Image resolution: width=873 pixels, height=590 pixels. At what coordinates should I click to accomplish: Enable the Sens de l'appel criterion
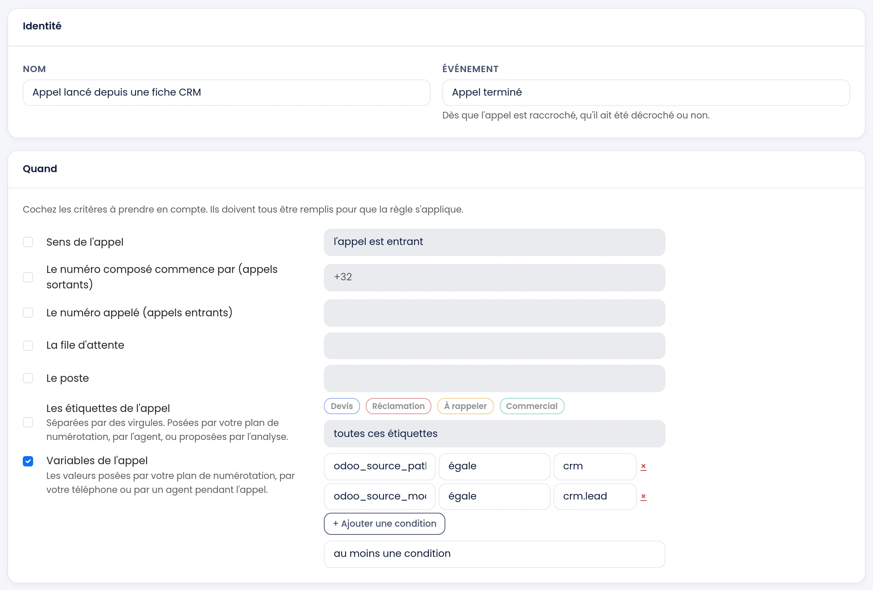pos(28,242)
